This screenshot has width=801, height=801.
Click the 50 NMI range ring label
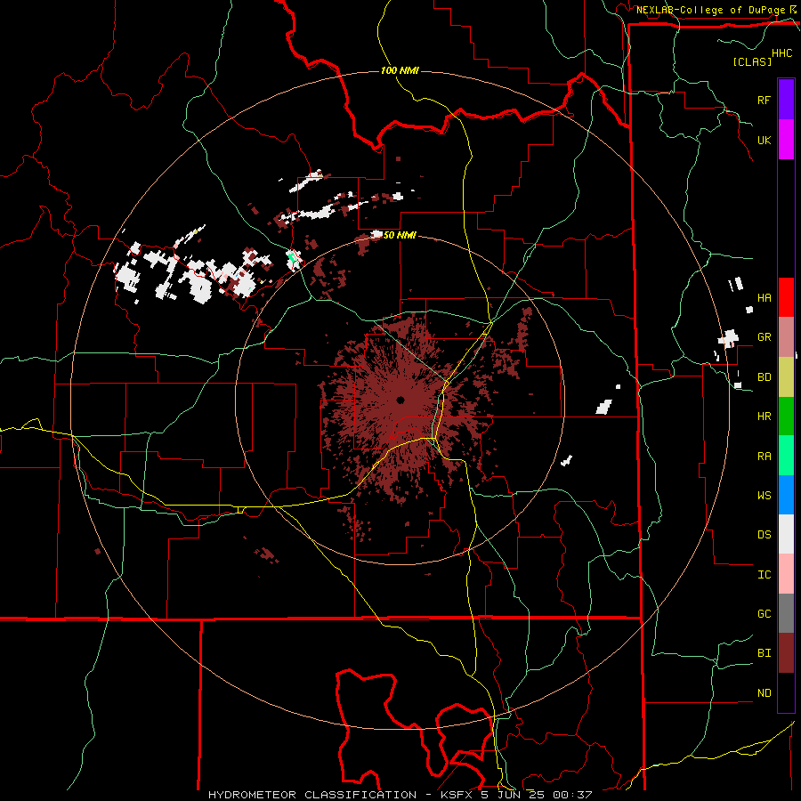(400, 235)
